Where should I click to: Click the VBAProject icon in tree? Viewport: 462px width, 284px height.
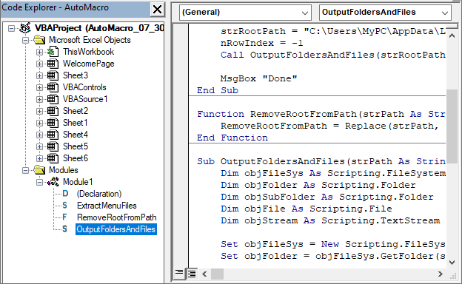tap(24, 28)
